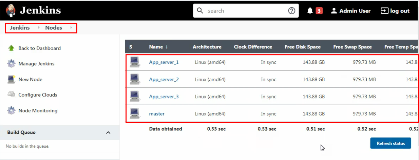Click the log out link text

pos(400,11)
